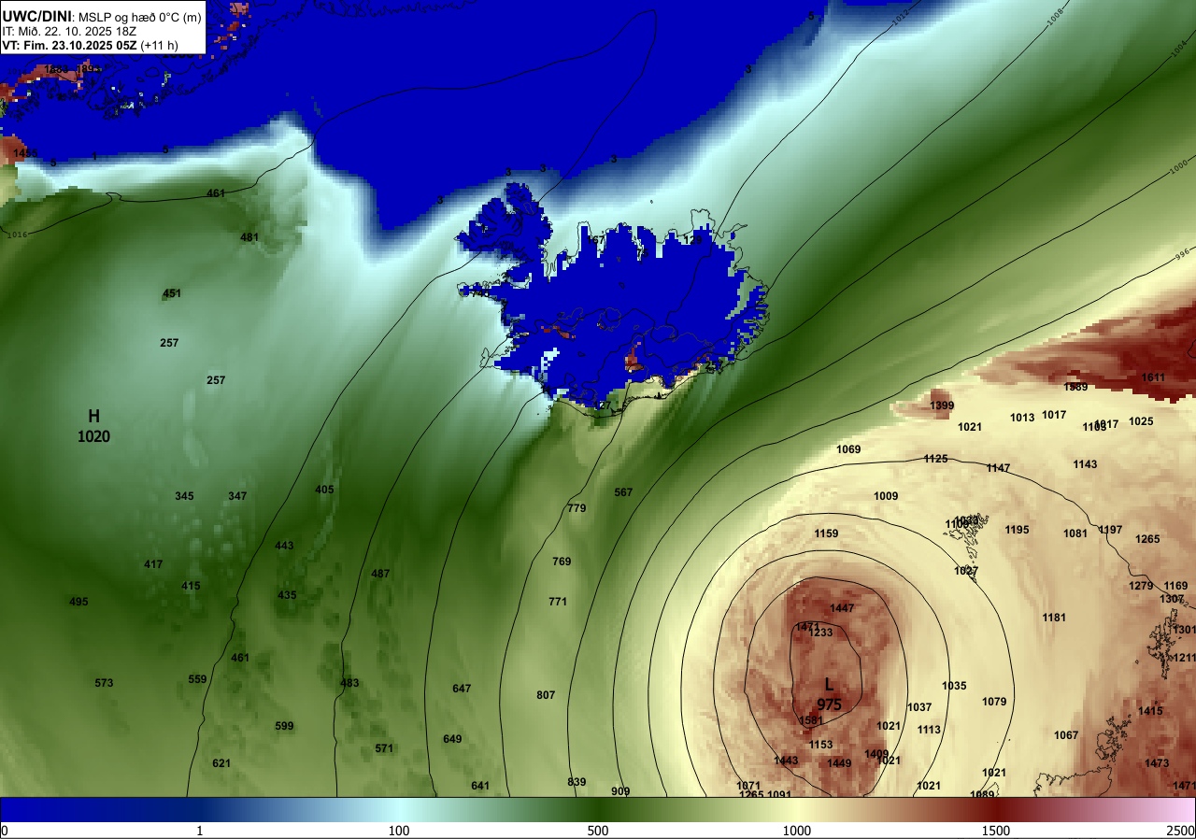This screenshot has height=839, width=1196.
Task: Click the '909' height value
Action: (620, 791)
